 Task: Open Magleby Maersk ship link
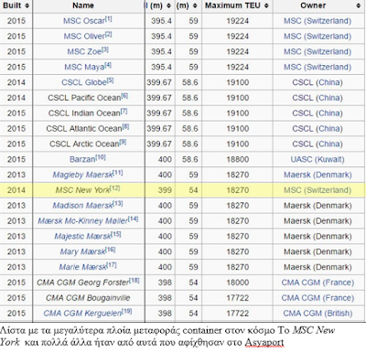tap(82, 175)
